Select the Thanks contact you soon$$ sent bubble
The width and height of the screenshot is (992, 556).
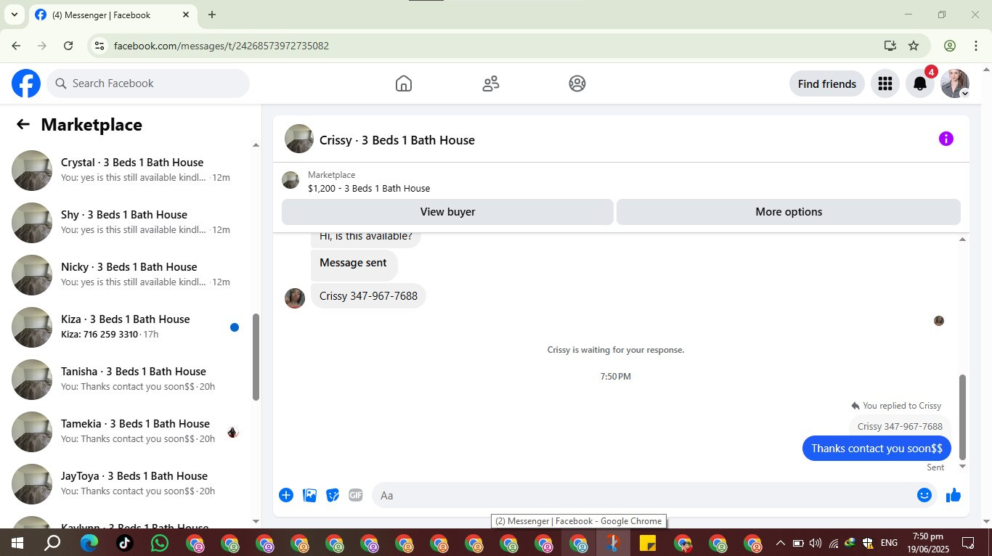(x=877, y=448)
